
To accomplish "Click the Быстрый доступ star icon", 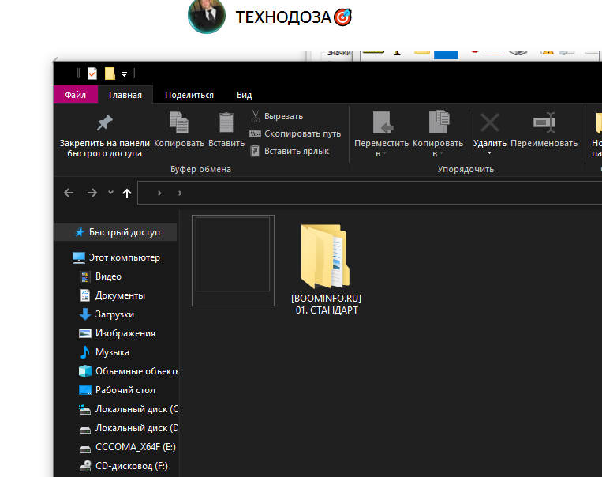I will point(80,231).
